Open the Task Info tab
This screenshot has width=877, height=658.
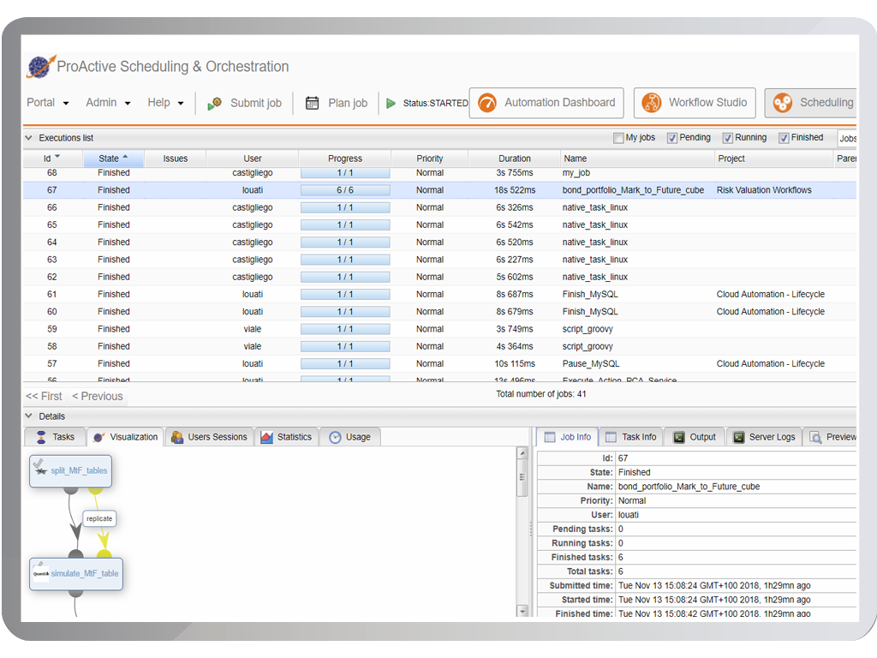tap(631, 437)
